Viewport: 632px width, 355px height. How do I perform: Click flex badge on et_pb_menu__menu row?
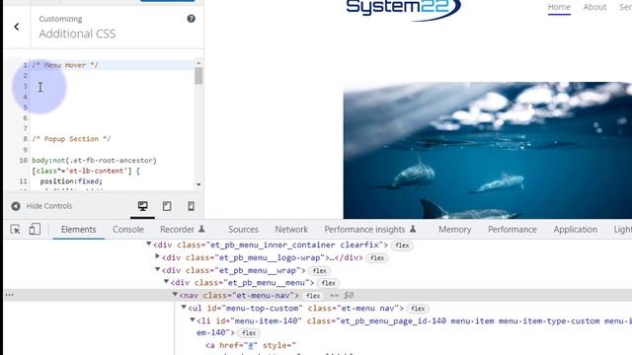coord(329,283)
